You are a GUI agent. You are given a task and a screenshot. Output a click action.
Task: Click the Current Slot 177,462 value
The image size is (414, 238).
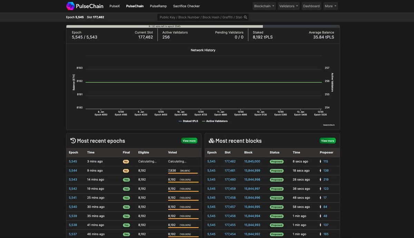[x=146, y=37]
